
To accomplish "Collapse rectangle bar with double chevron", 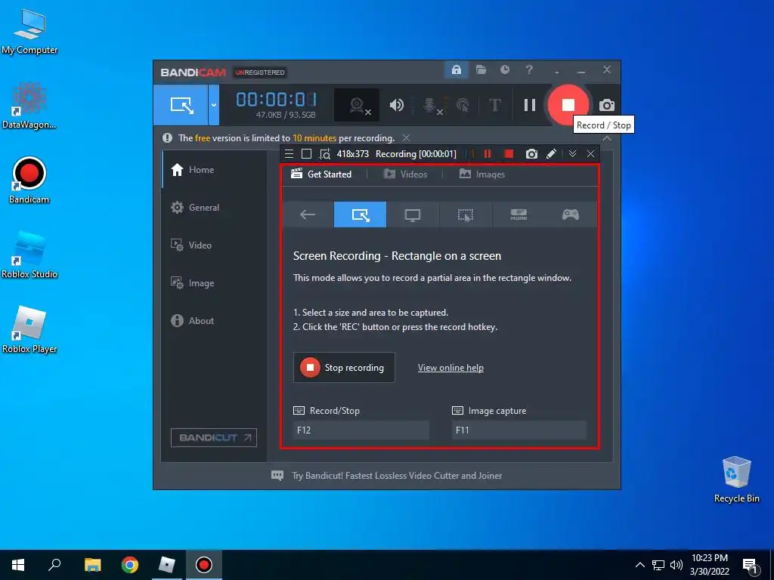I will [573, 154].
